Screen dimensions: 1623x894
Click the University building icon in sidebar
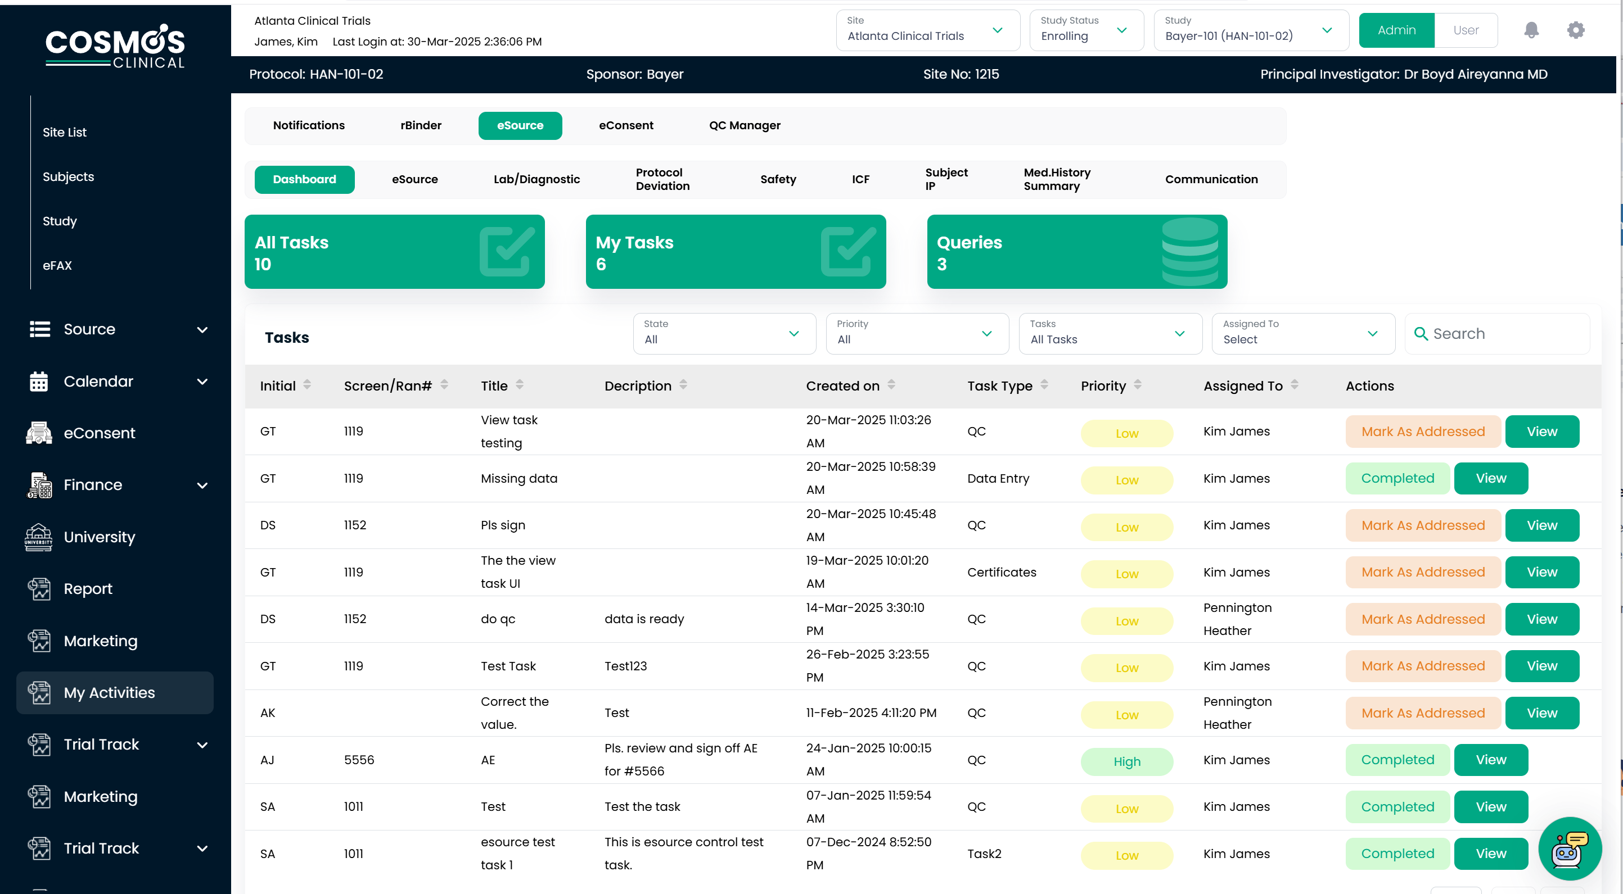click(x=38, y=537)
